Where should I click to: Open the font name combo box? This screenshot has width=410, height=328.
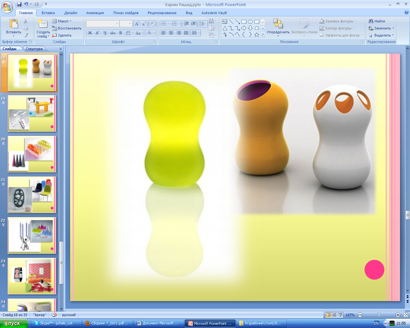coord(102,24)
